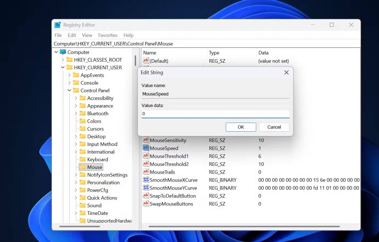
Task: Click the MouseTrails string value icon
Action: click(146, 172)
